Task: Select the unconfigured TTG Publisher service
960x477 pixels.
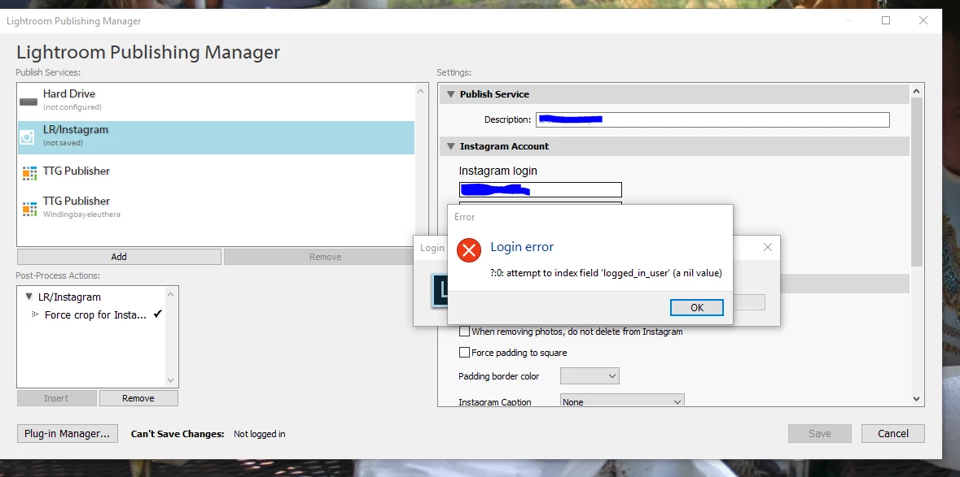Action: pos(216,172)
